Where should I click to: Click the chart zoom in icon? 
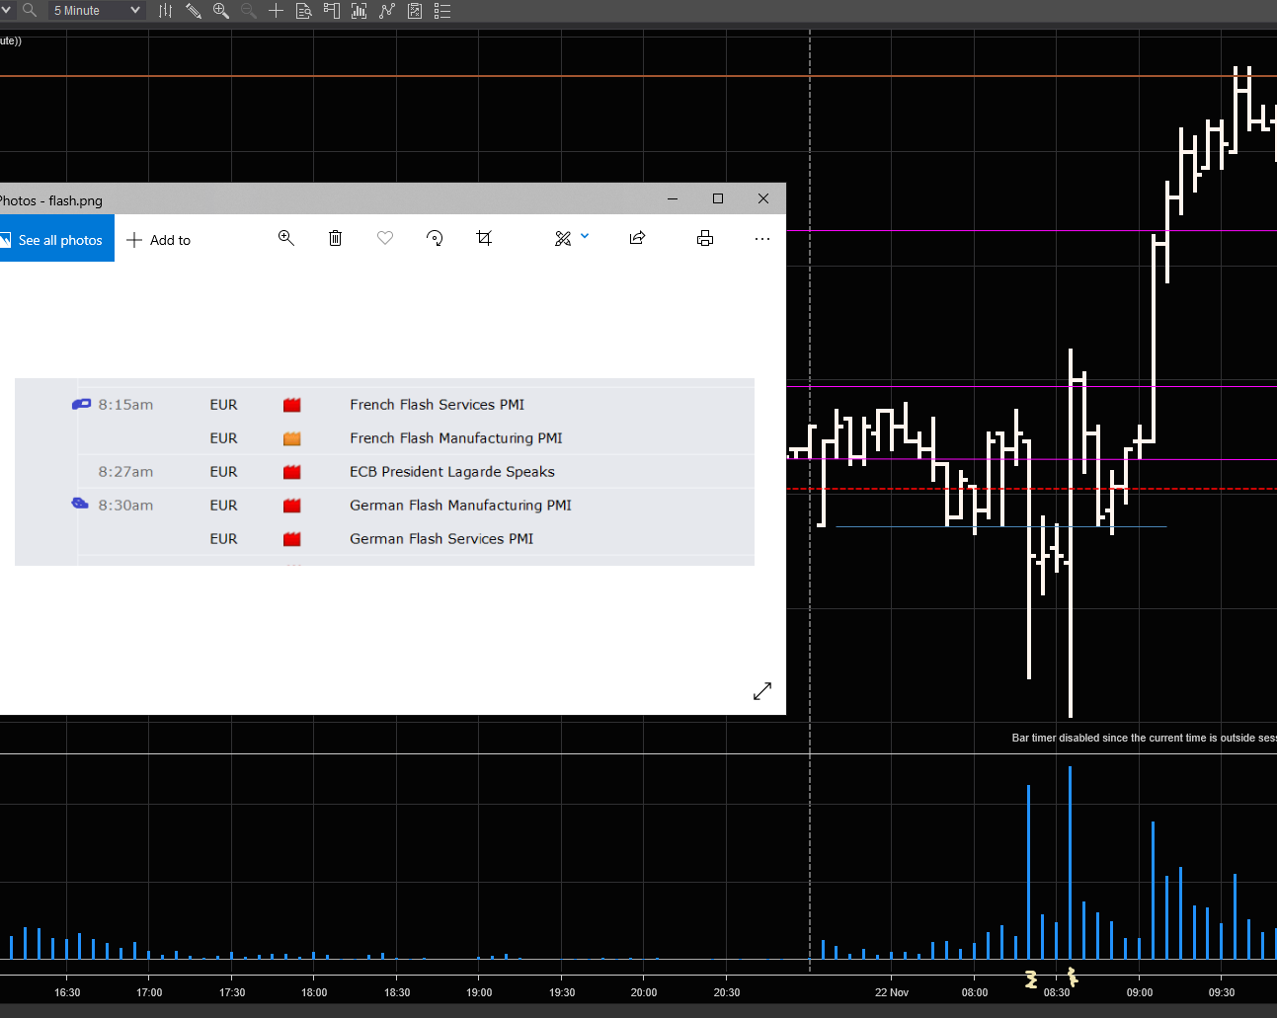[x=221, y=11]
